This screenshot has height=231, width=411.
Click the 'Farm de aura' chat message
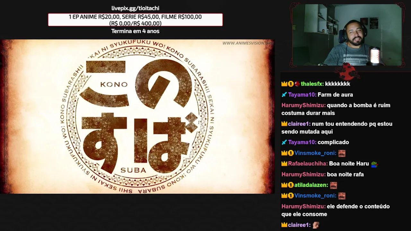(x=335, y=95)
